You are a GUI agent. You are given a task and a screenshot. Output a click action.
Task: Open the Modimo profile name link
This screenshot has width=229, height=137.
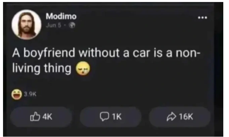pos(61,16)
